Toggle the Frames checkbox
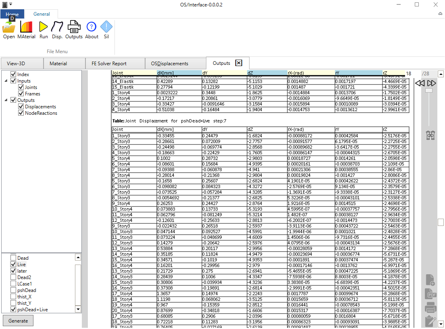Viewport: 445px width, 329px height. tap(21, 93)
